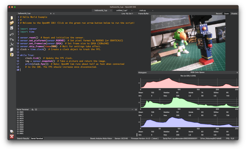Click code line 14 'while True:'
The height and width of the screenshot is (150, 246).
point(27,55)
